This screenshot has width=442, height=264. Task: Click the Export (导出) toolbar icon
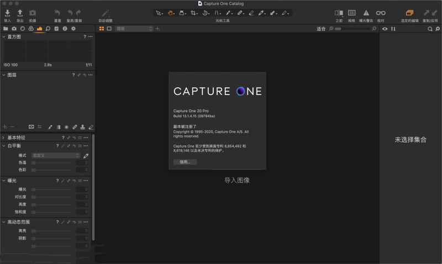tap(20, 13)
